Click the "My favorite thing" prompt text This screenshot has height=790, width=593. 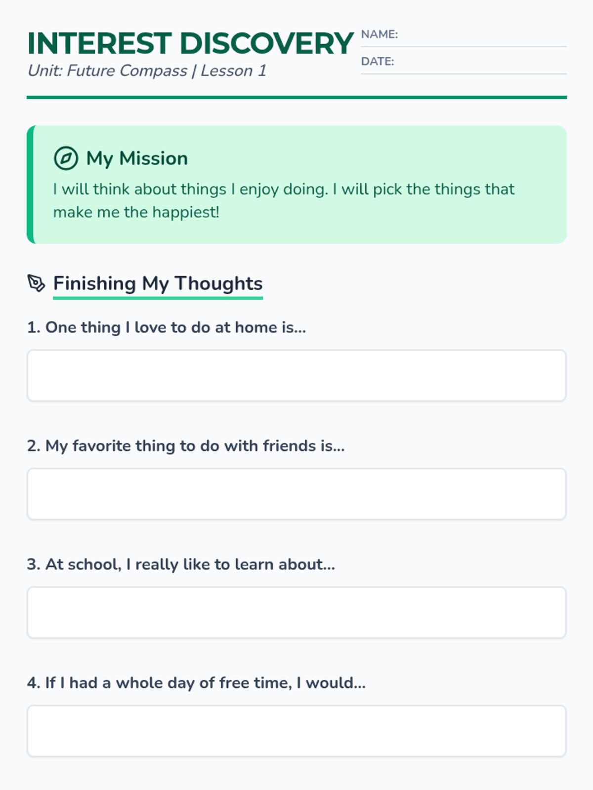tap(186, 446)
